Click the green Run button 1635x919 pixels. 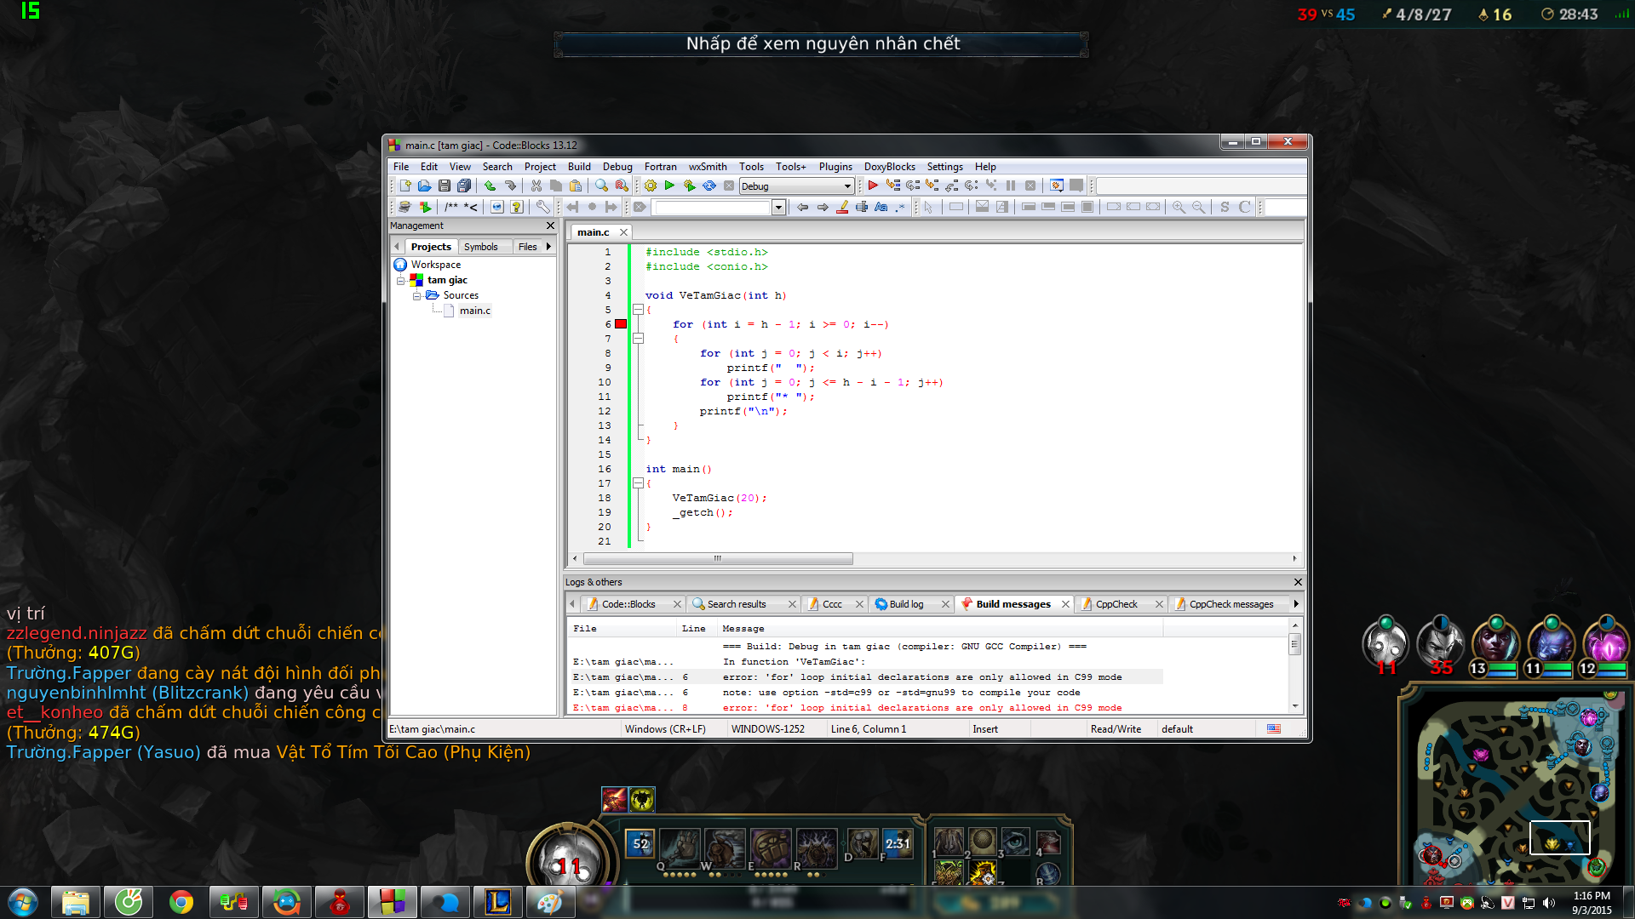(669, 186)
